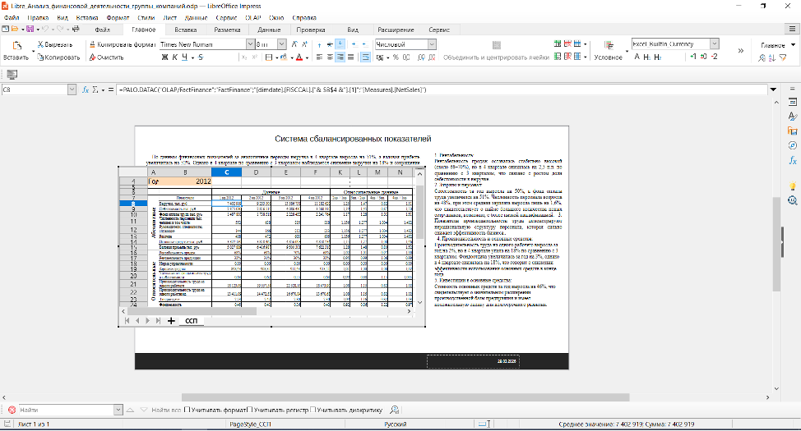
Task: Open font color dropdown arrow
Action: tap(307, 58)
